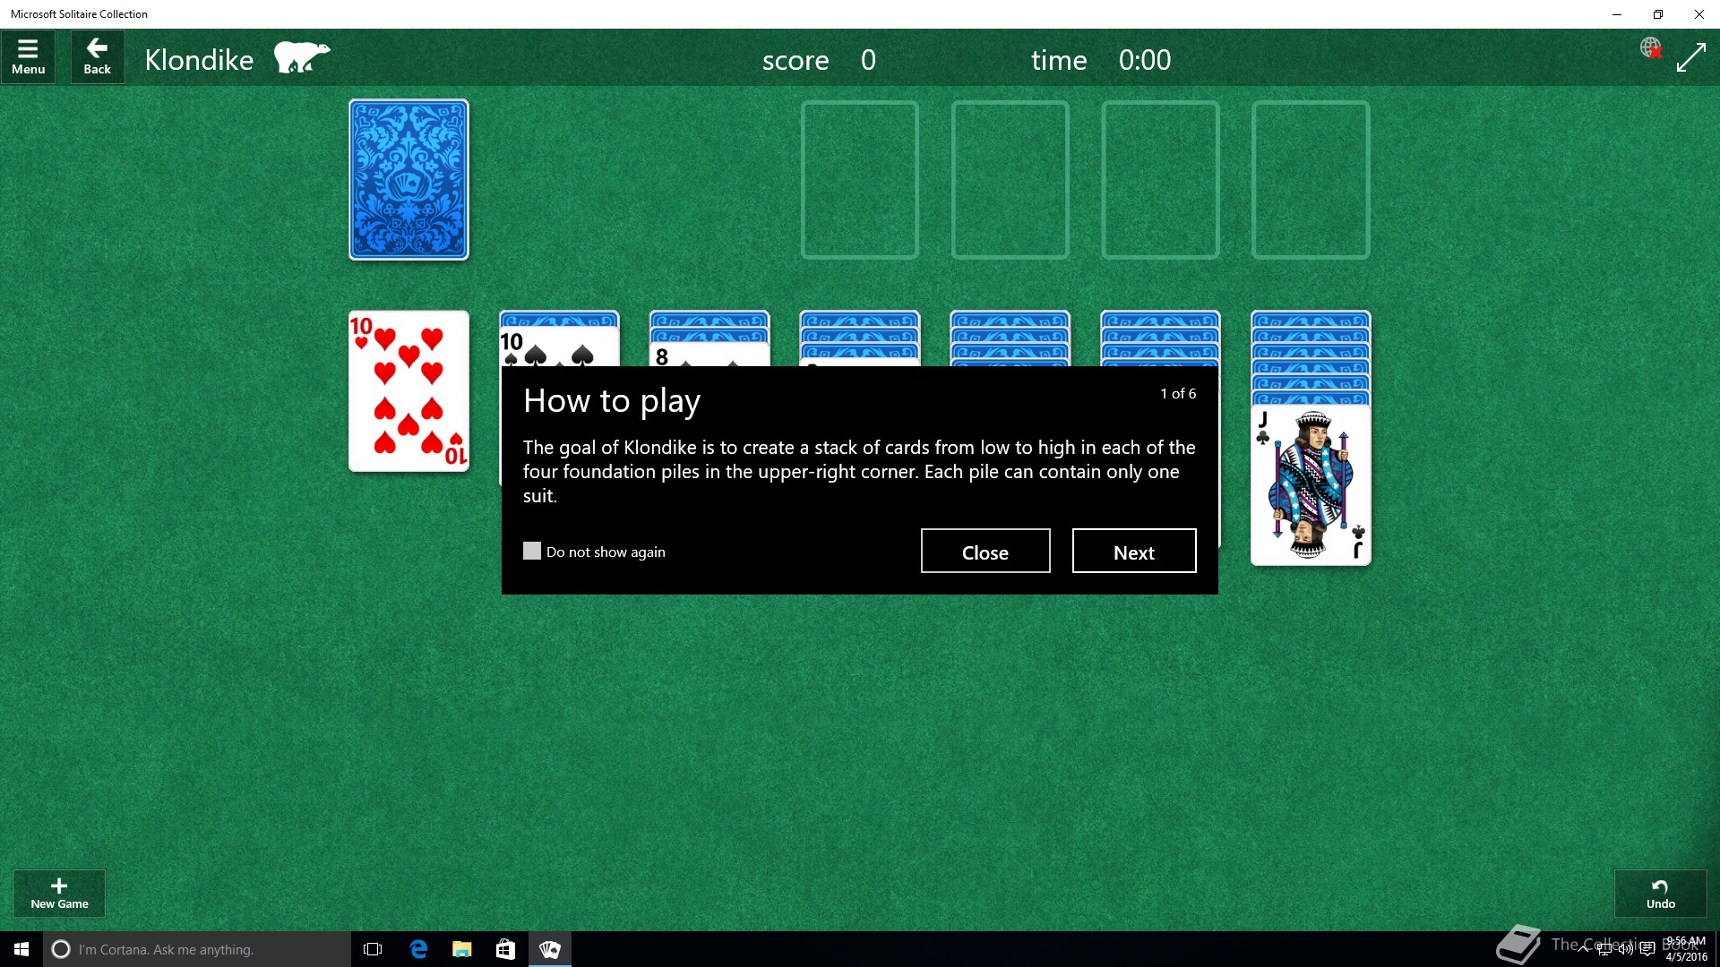The height and width of the screenshot is (967, 1720).
Task: Open the Windows Start menu
Action: click(x=21, y=949)
